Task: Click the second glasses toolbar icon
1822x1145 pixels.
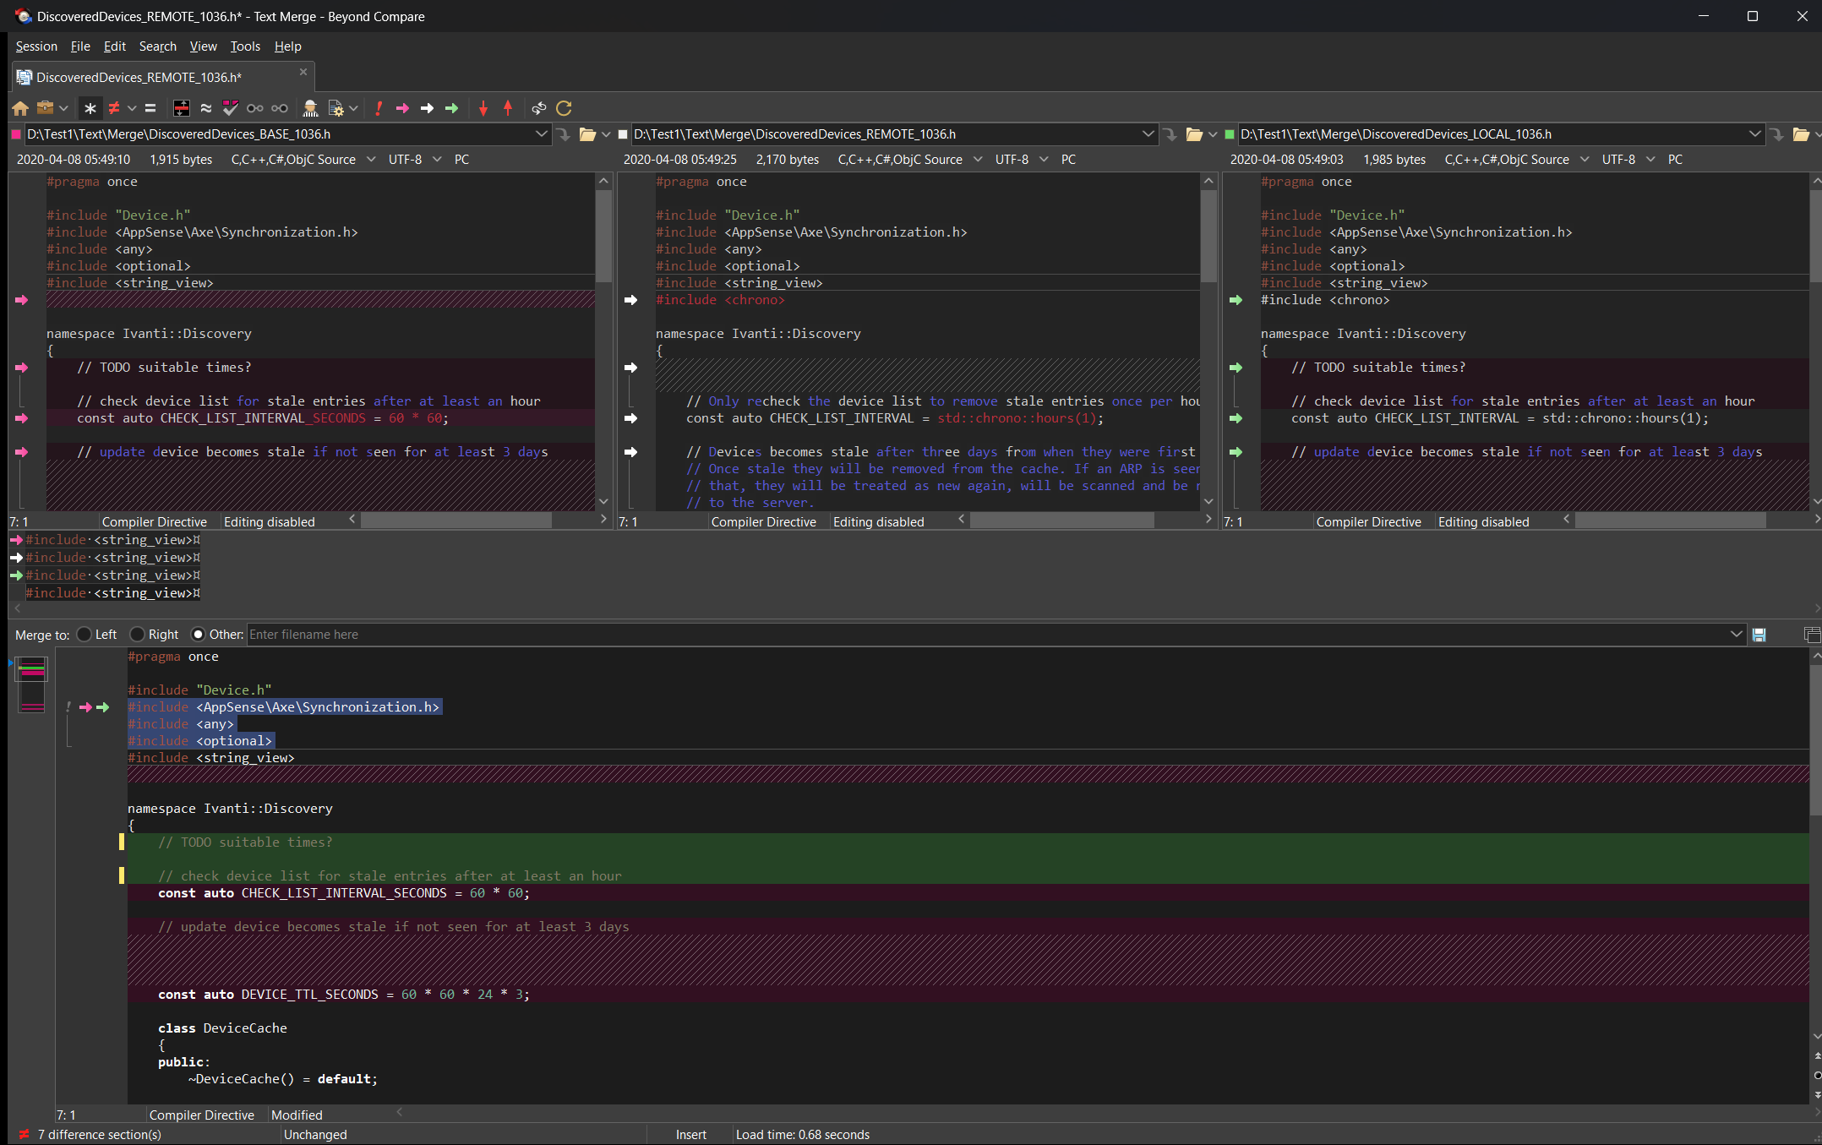Action: coord(280,108)
